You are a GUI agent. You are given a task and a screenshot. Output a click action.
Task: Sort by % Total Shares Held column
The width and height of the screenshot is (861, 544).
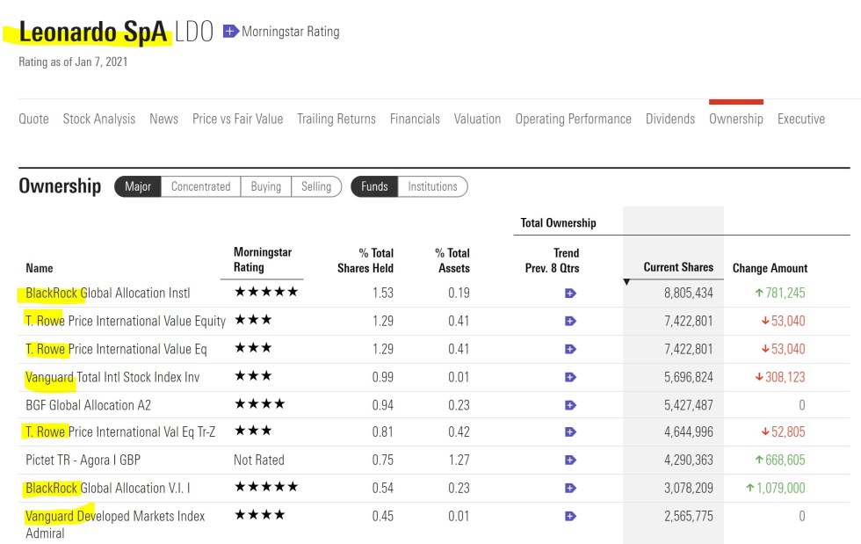[x=365, y=260]
